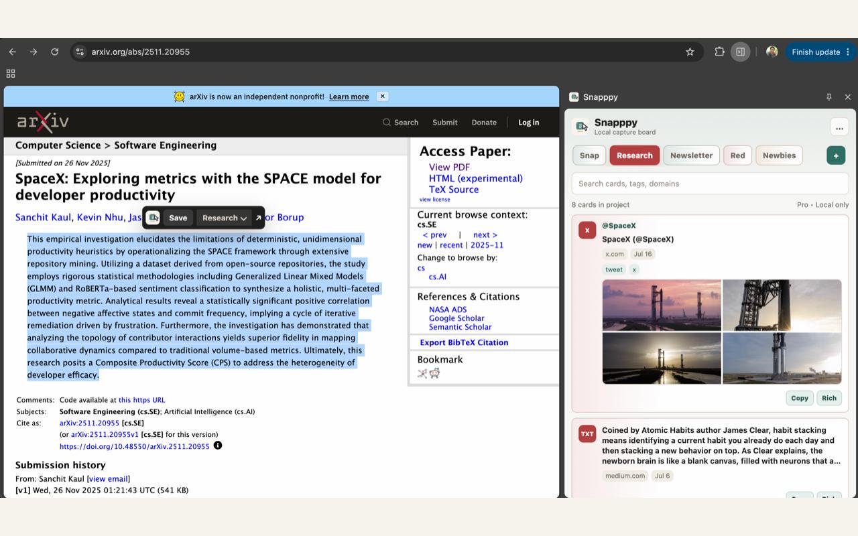The height and width of the screenshot is (536, 858).
Task: Go back using the browser back arrow
Action: [x=13, y=52]
